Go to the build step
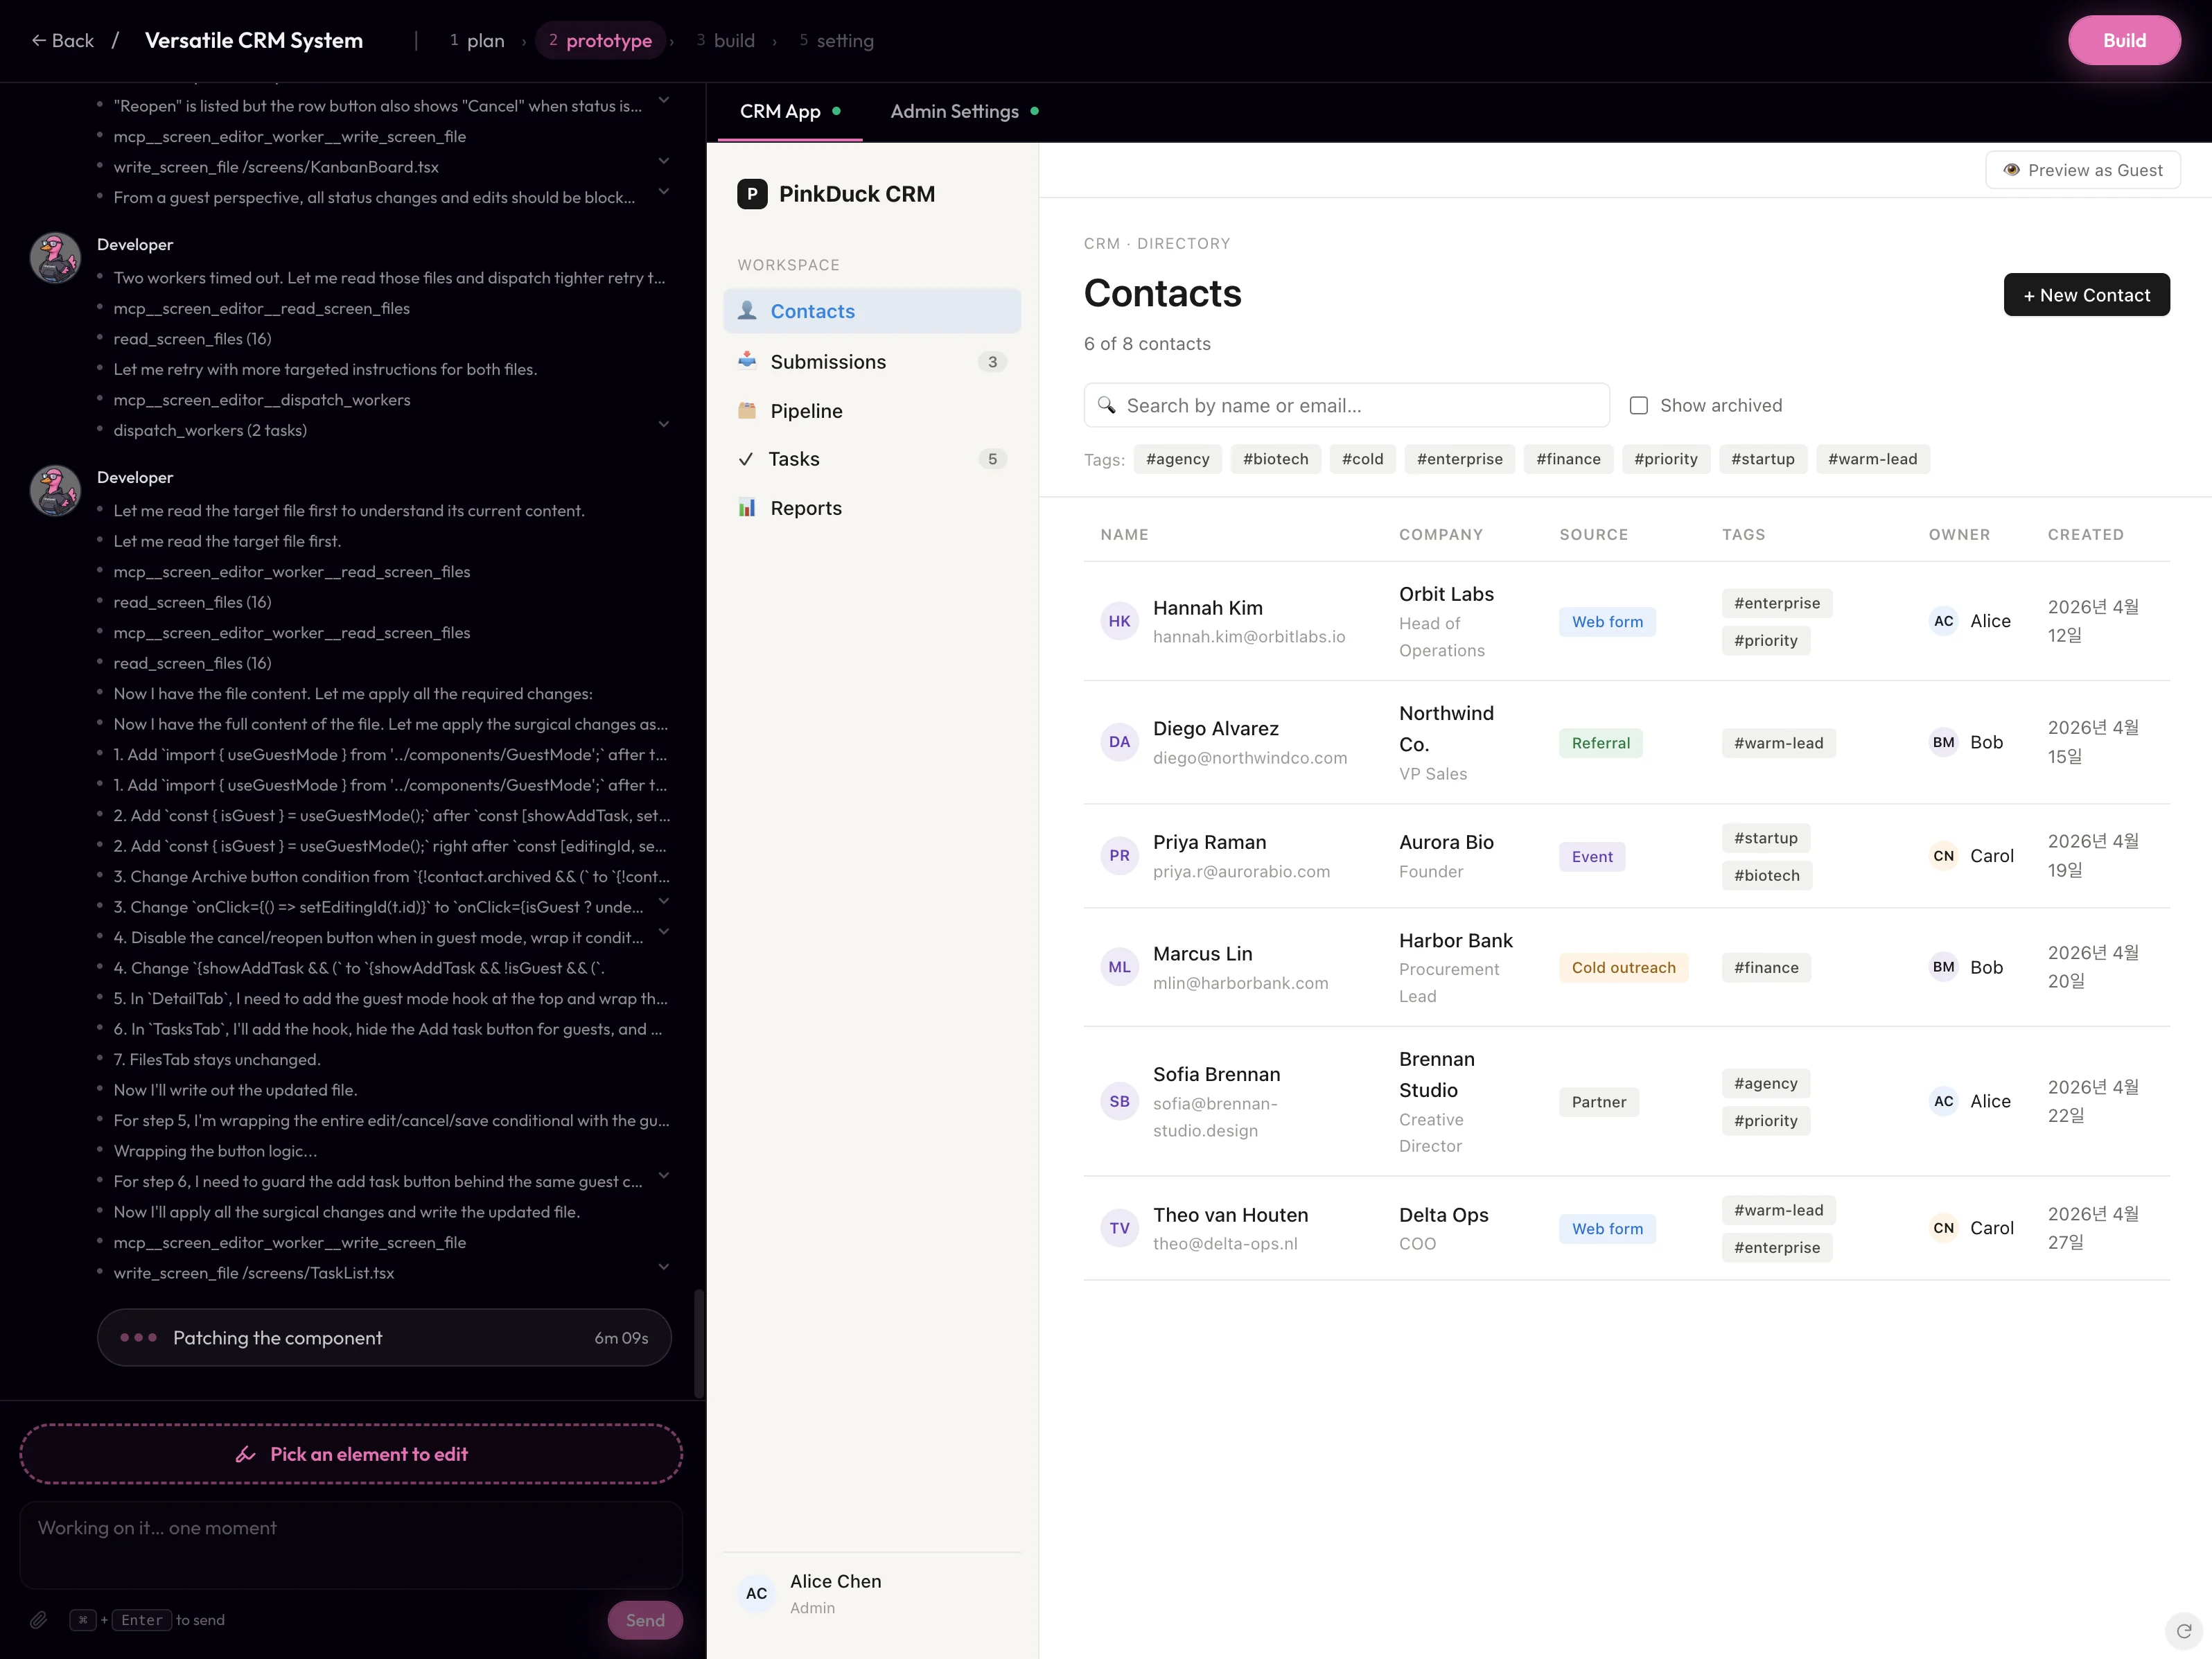Screen dimensions: 2212x1659 726,40
